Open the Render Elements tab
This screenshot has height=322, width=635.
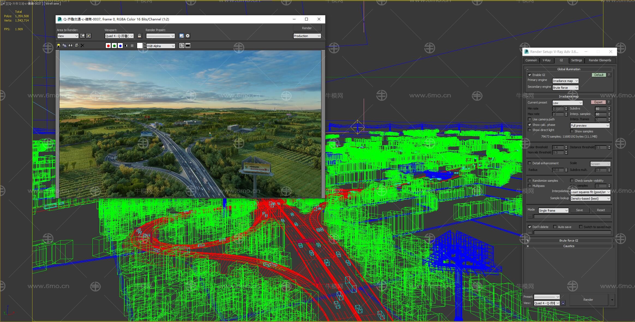point(600,60)
